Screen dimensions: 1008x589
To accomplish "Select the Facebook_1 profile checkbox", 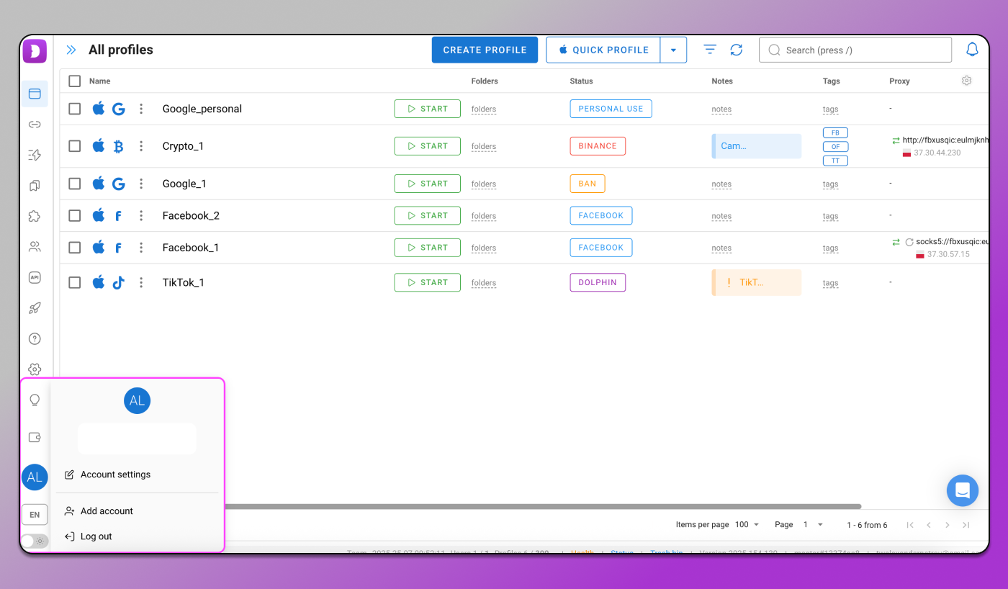I will [x=75, y=248].
